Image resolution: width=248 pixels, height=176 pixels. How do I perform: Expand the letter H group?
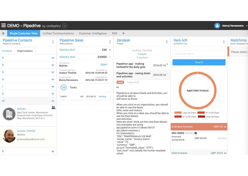coord(28,79)
